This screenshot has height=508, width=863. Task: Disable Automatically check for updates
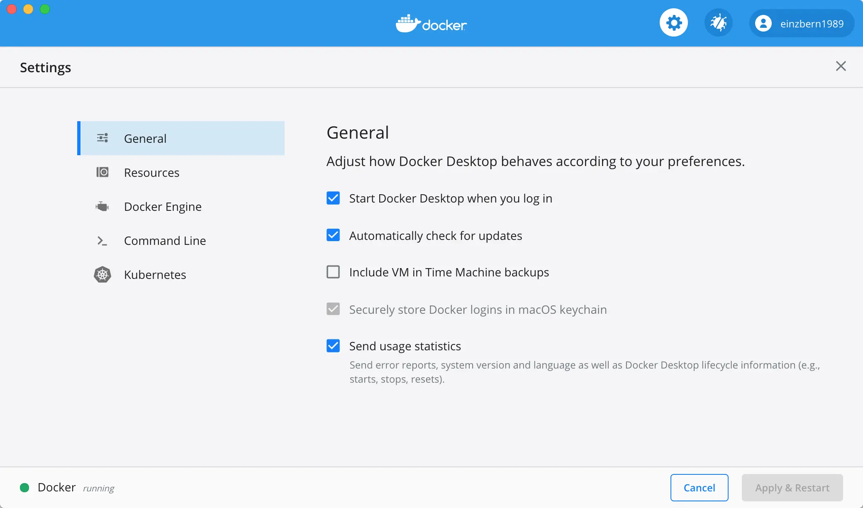click(333, 235)
